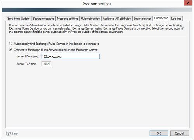Switch to the Log files tab
The height and width of the screenshot is (140, 194).
[176, 19]
